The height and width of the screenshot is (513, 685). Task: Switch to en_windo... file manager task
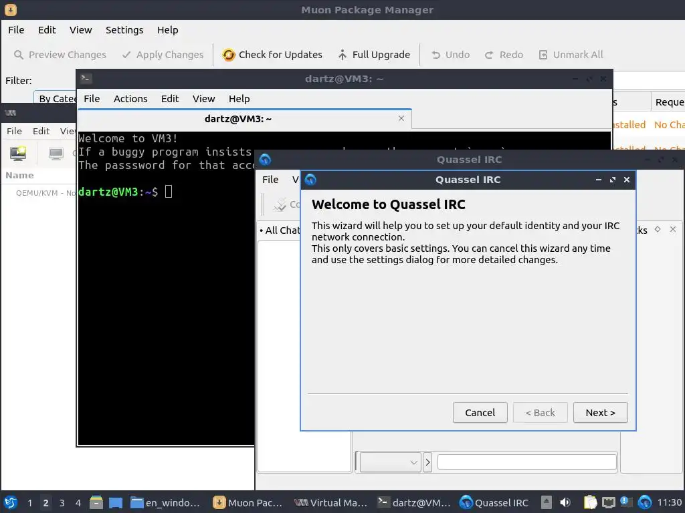[166, 502]
